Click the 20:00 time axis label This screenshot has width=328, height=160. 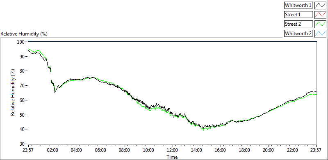click(269, 150)
